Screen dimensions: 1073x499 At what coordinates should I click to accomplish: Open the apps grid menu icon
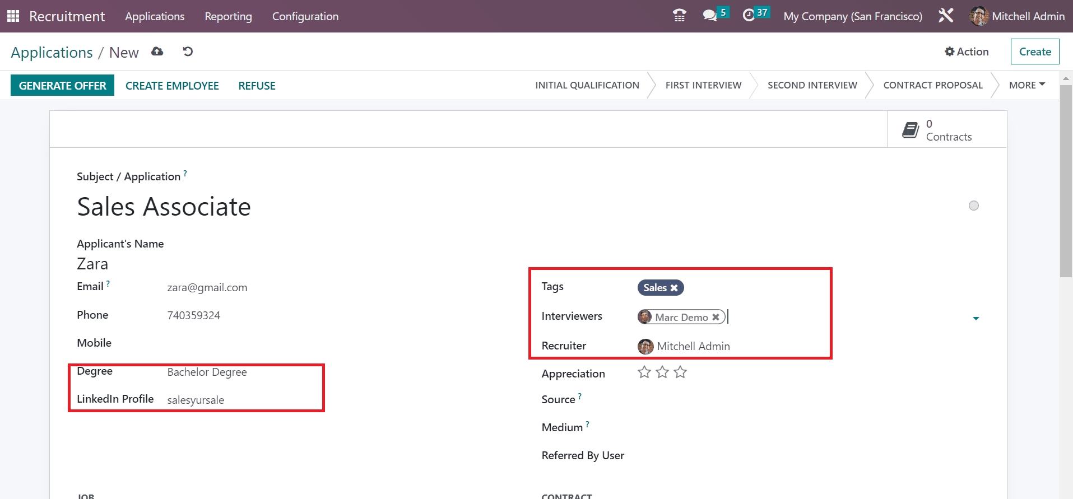click(13, 16)
